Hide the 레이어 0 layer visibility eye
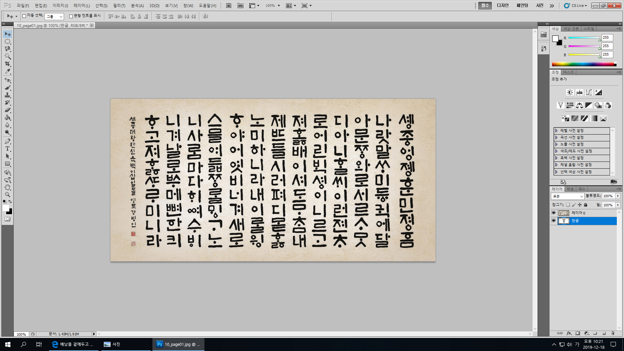Viewport: 624px width, 351px height. [553, 213]
